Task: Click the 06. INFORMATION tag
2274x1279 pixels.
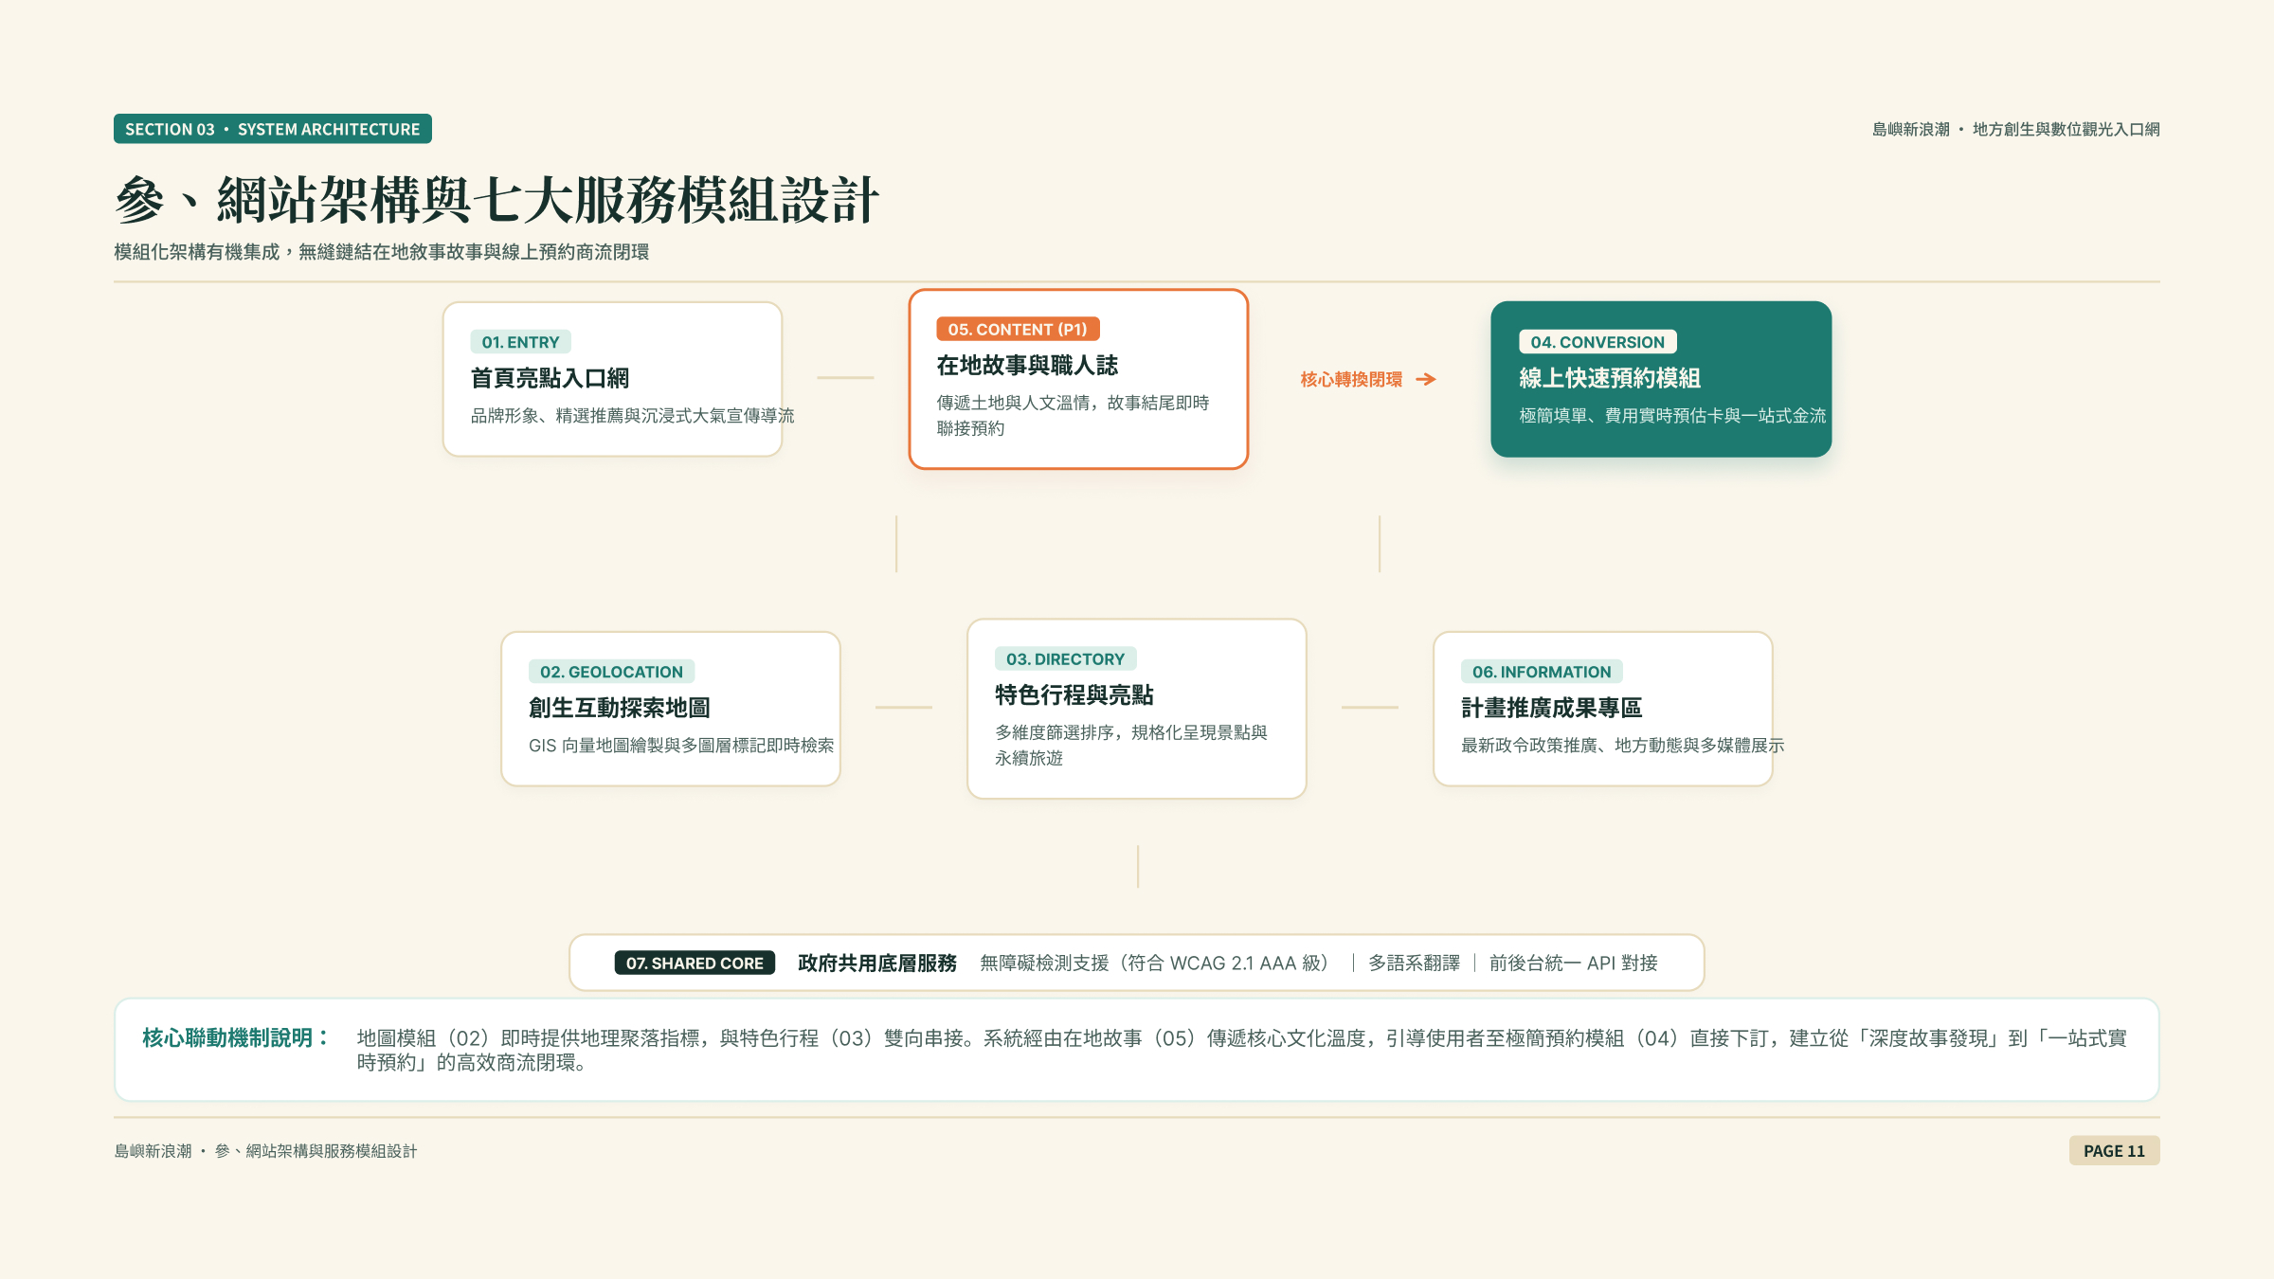Action: pyautogui.click(x=1542, y=672)
